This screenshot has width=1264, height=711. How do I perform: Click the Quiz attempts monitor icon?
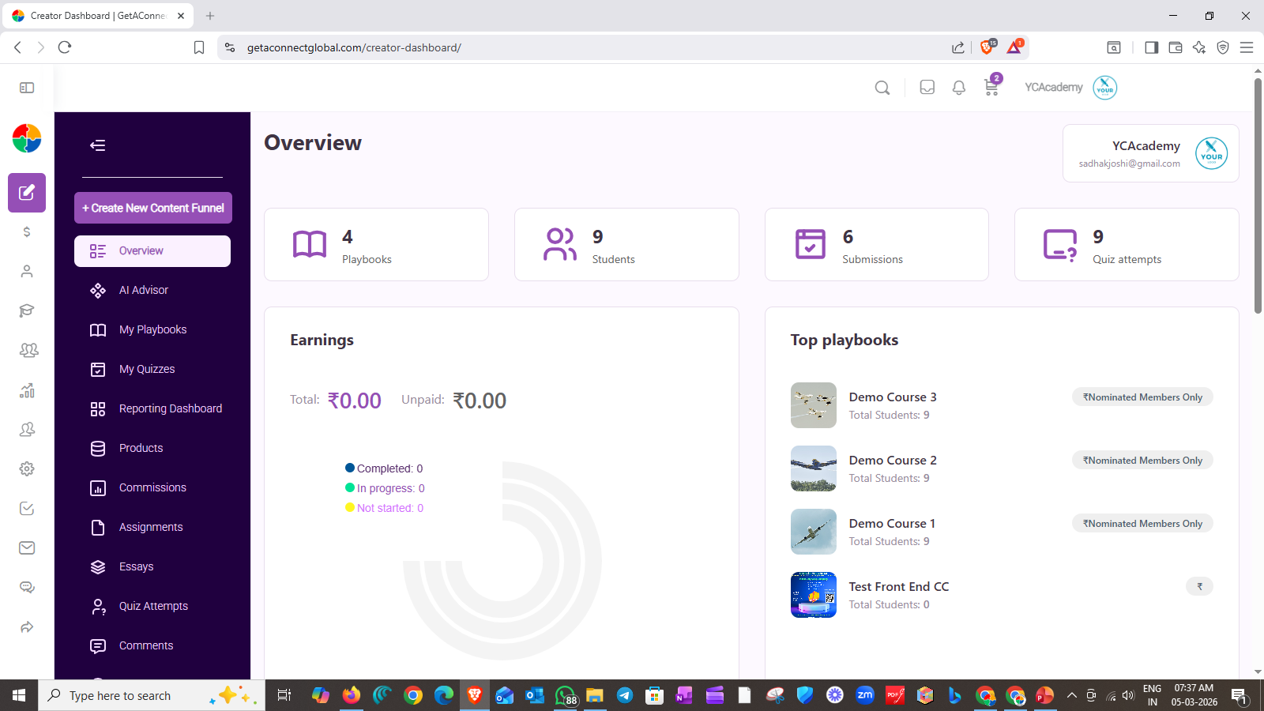click(x=1060, y=245)
